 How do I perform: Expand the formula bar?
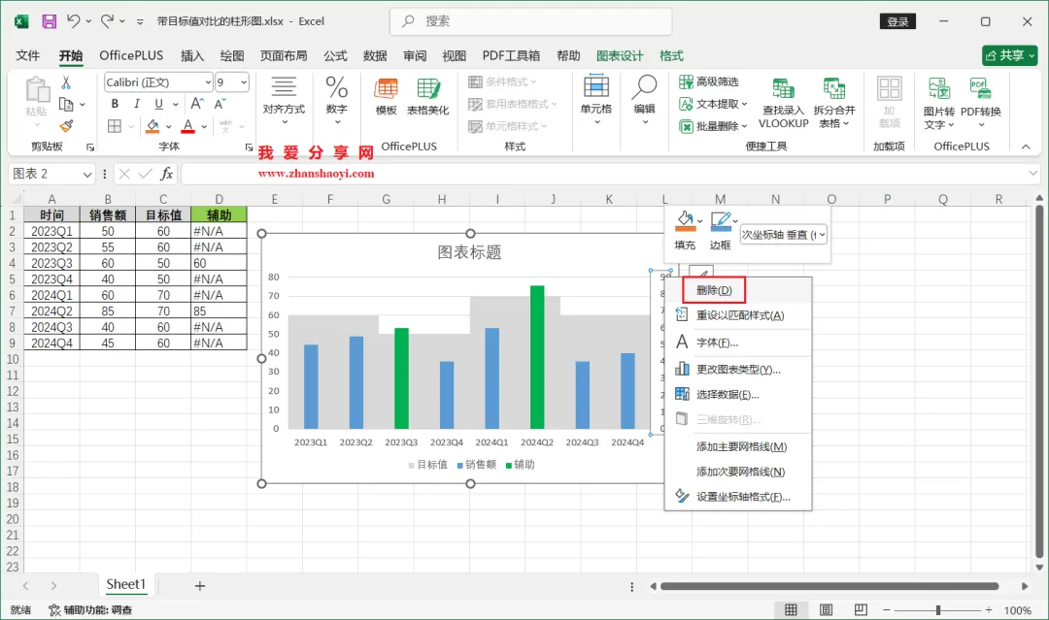pos(1032,174)
